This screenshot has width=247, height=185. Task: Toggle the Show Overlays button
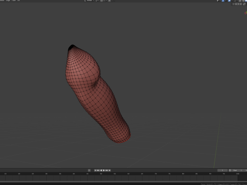[x=229, y=1]
